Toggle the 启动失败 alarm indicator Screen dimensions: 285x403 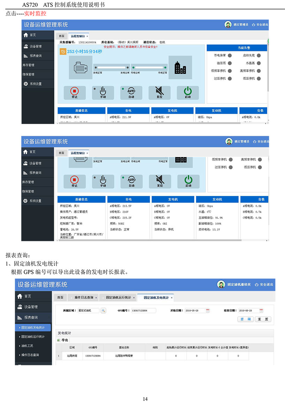[x=259, y=55]
